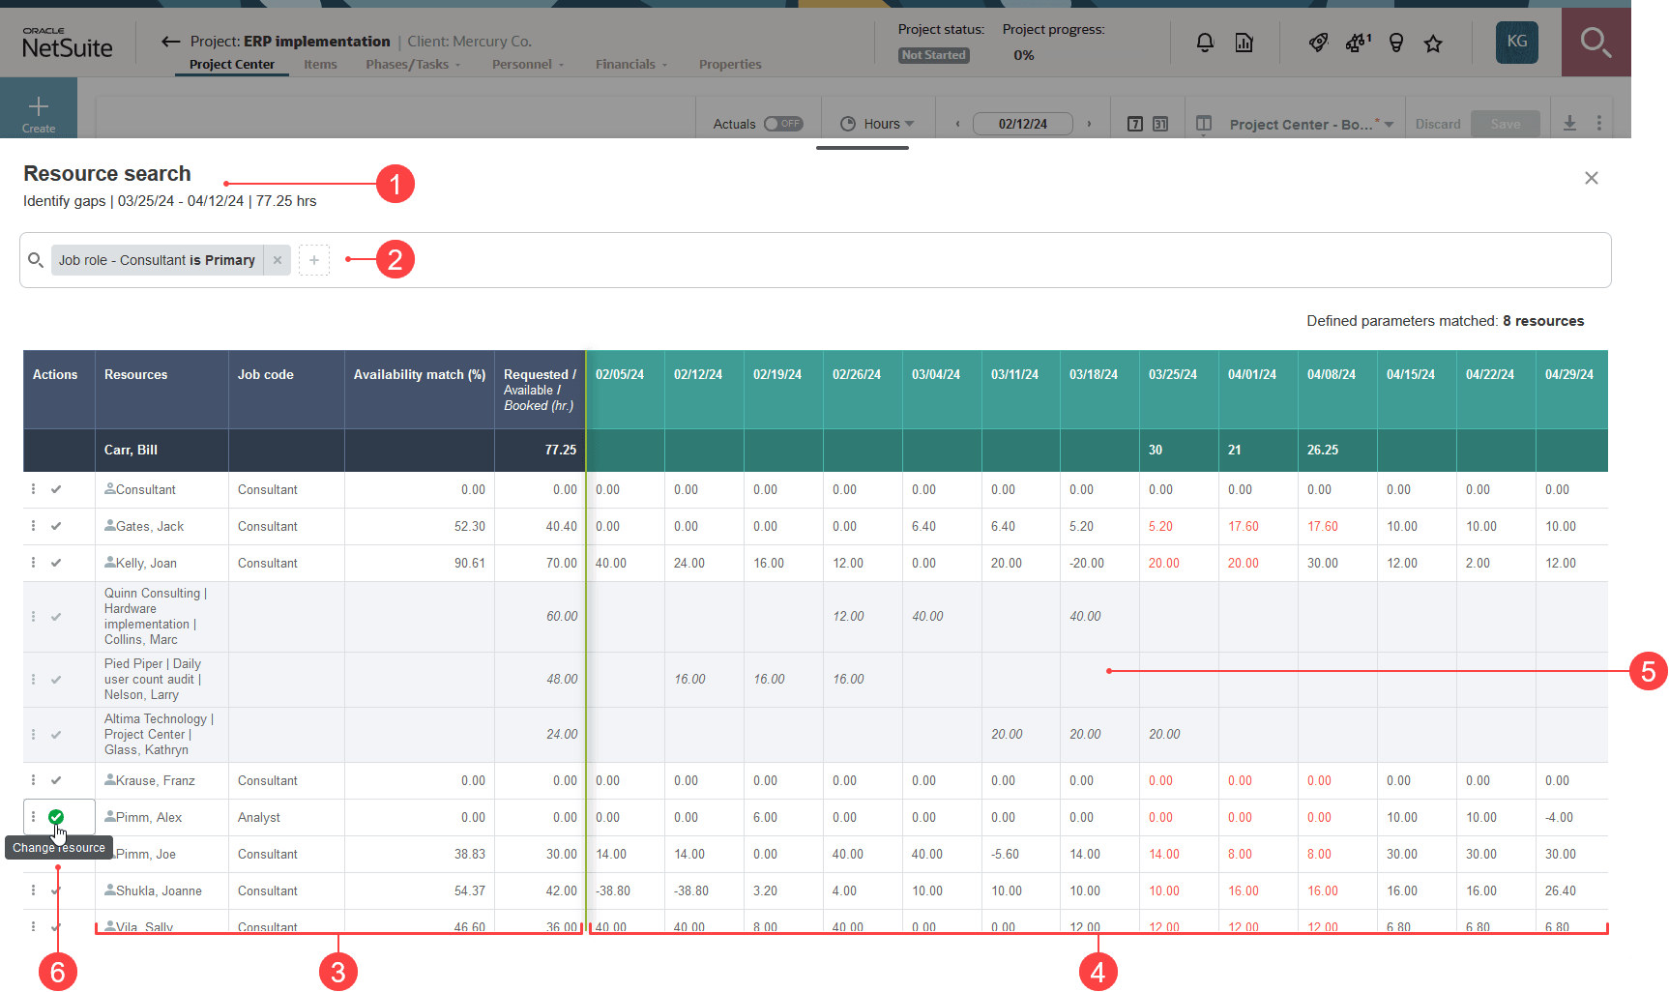Open the Items tab
1669x992 pixels.
click(x=320, y=65)
